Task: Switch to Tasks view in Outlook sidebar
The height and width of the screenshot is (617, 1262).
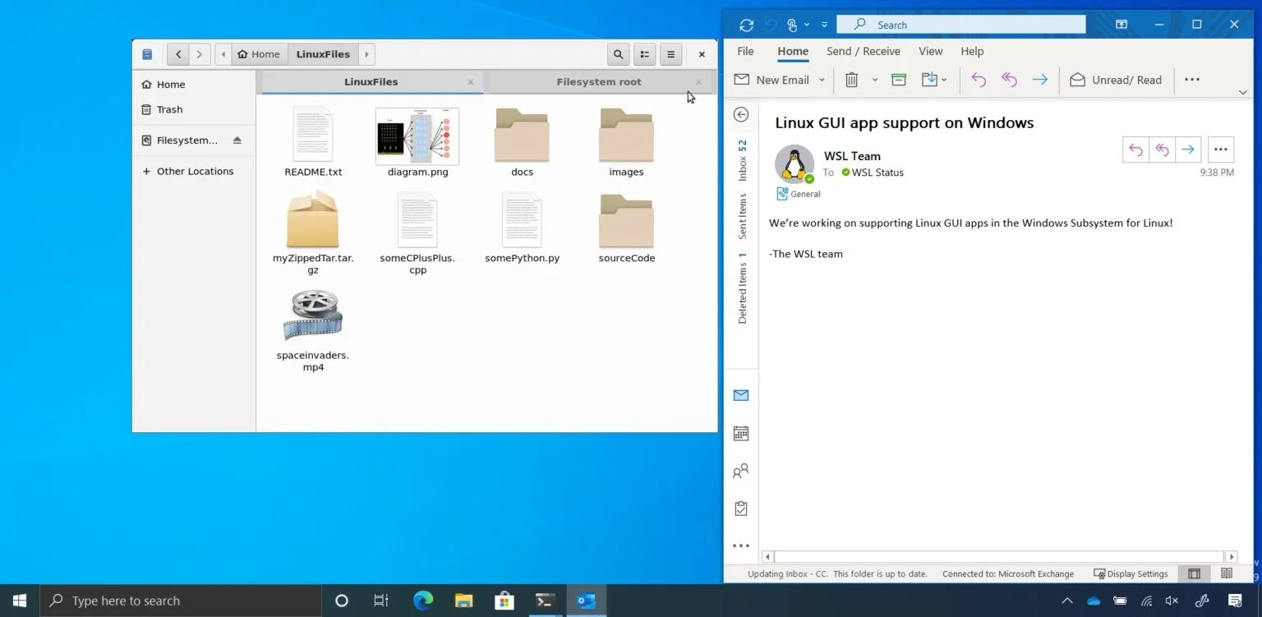Action: coord(741,509)
